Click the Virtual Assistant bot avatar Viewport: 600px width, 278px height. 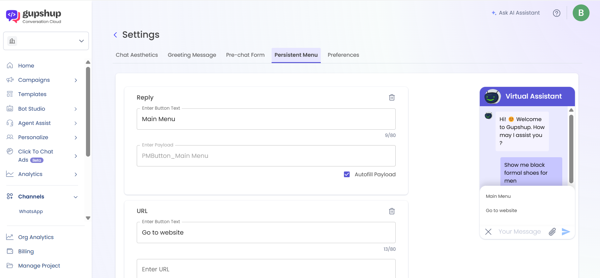click(x=492, y=96)
